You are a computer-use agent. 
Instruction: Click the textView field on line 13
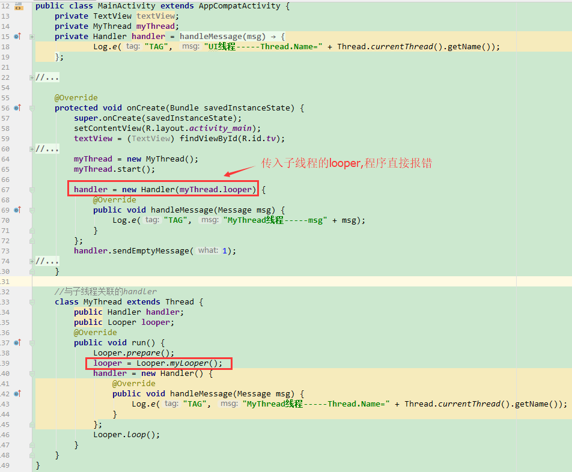(x=156, y=16)
